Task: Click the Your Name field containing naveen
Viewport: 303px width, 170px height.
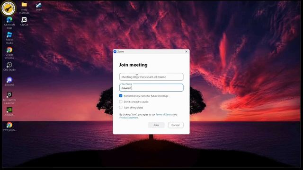Action: 151,88
